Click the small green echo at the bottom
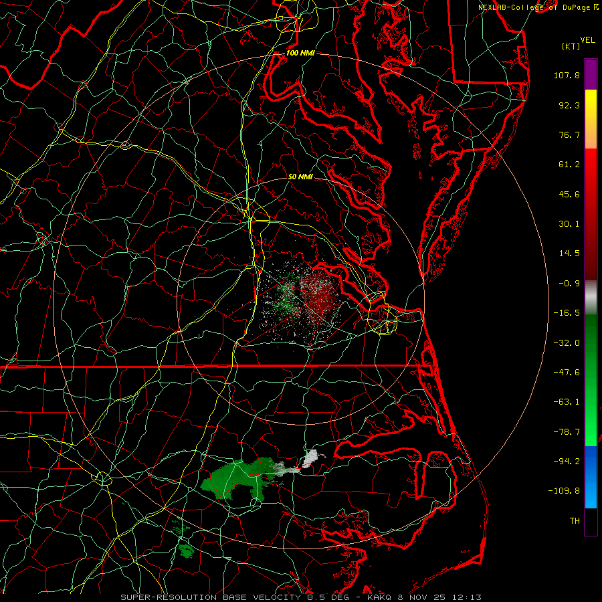Viewport: 602px width, 602px height. tap(187, 550)
